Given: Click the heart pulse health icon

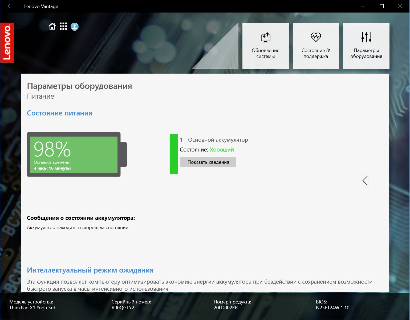Looking at the screenshot, I should tap(316, 37).
